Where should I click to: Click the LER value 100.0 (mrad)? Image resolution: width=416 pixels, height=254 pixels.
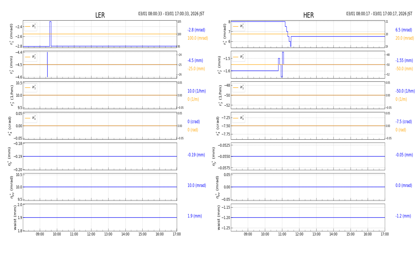(198, 38)
